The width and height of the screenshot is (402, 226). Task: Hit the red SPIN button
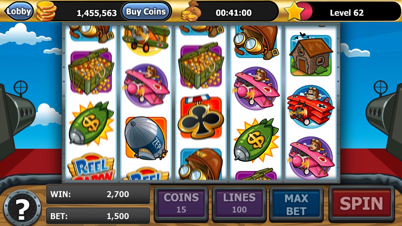tap(361, 204)
